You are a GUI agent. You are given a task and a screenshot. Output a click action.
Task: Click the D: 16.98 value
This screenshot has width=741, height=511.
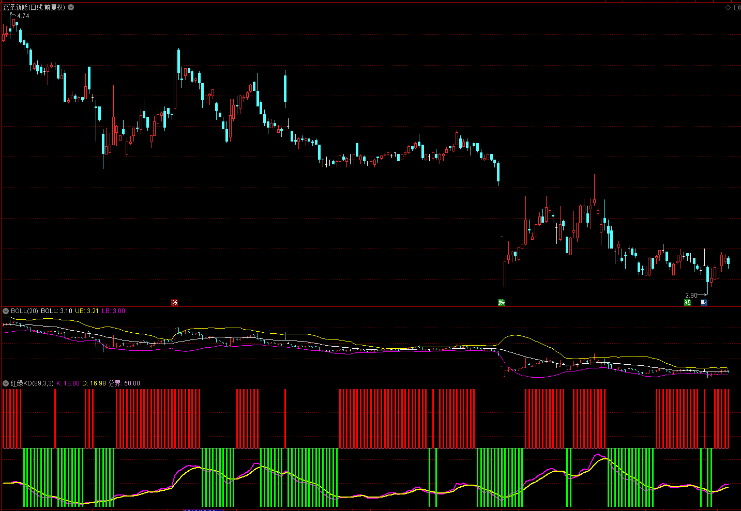pos(94,383)
